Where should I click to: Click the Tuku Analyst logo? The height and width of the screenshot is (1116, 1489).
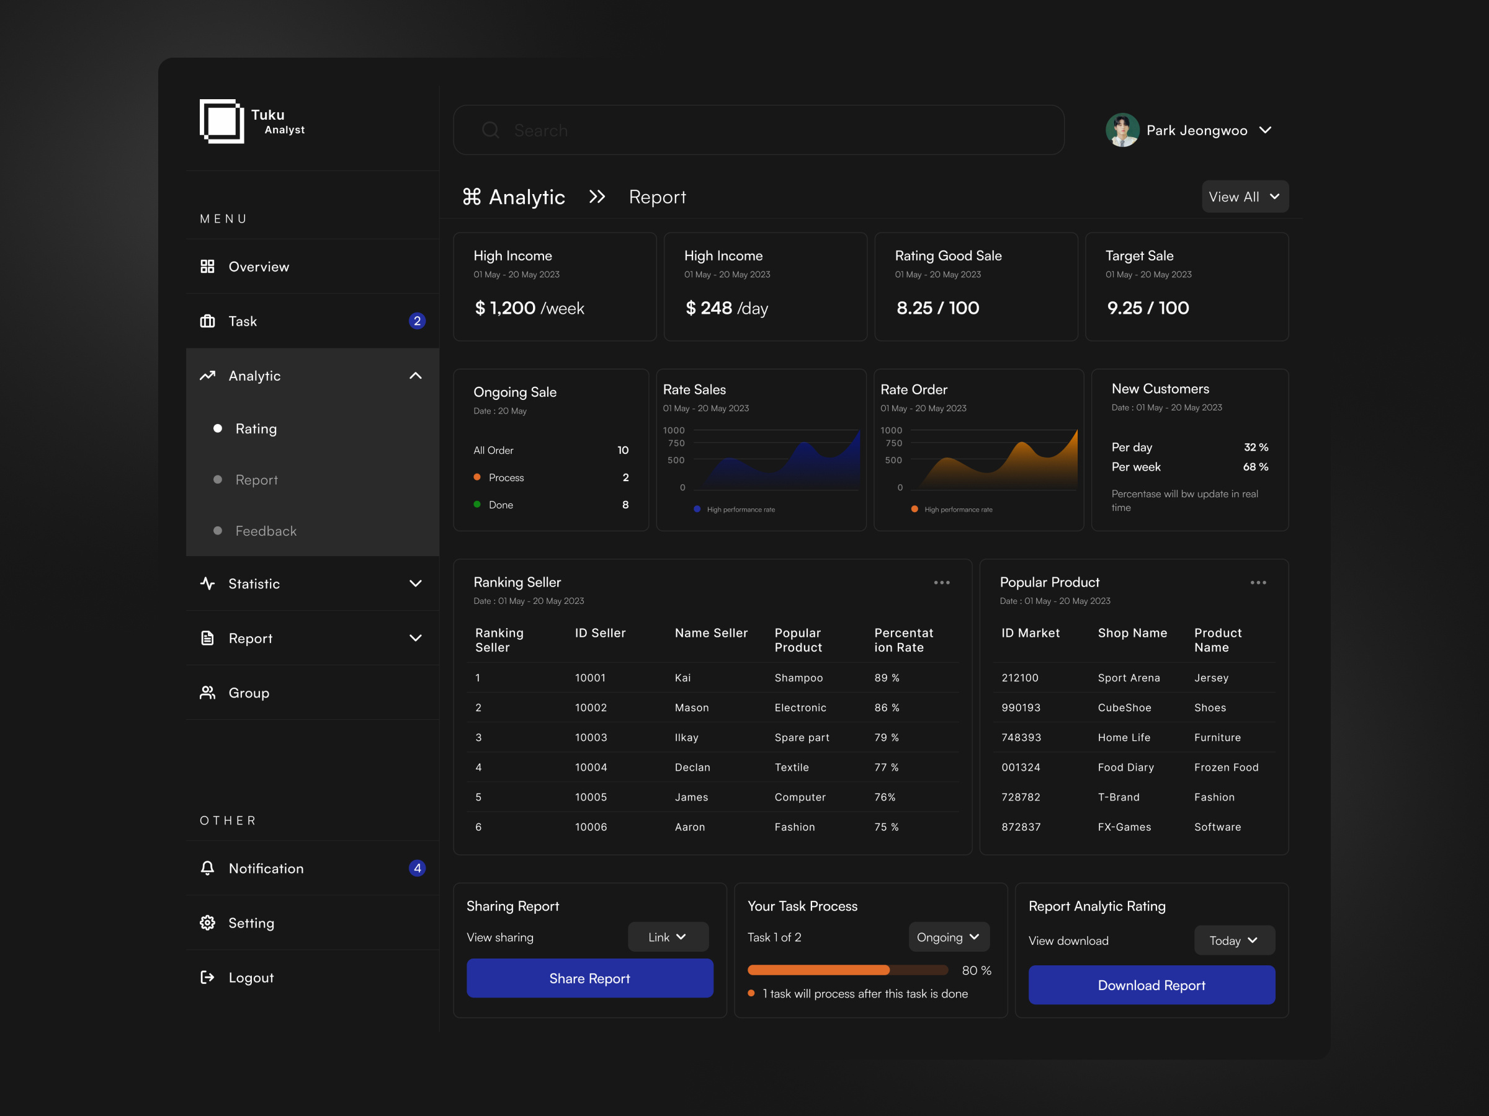click(x=221, y=122)
